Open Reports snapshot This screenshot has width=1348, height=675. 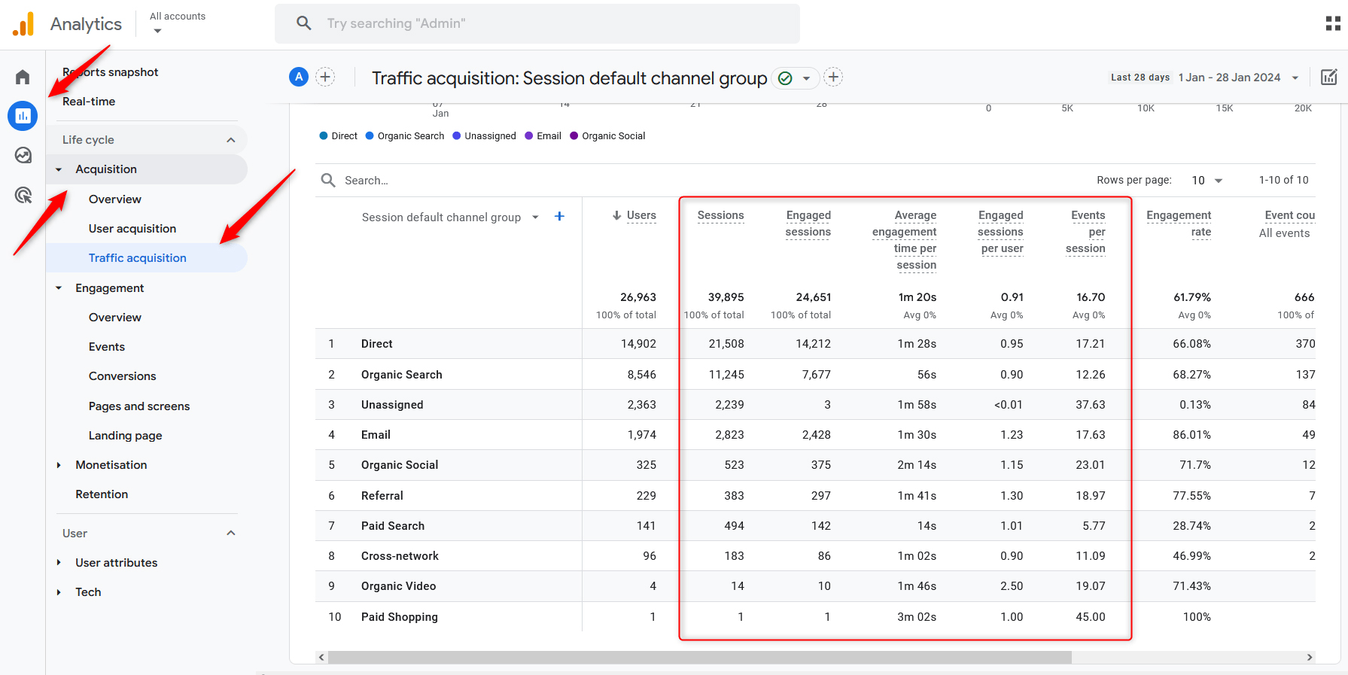click(111, 72)
